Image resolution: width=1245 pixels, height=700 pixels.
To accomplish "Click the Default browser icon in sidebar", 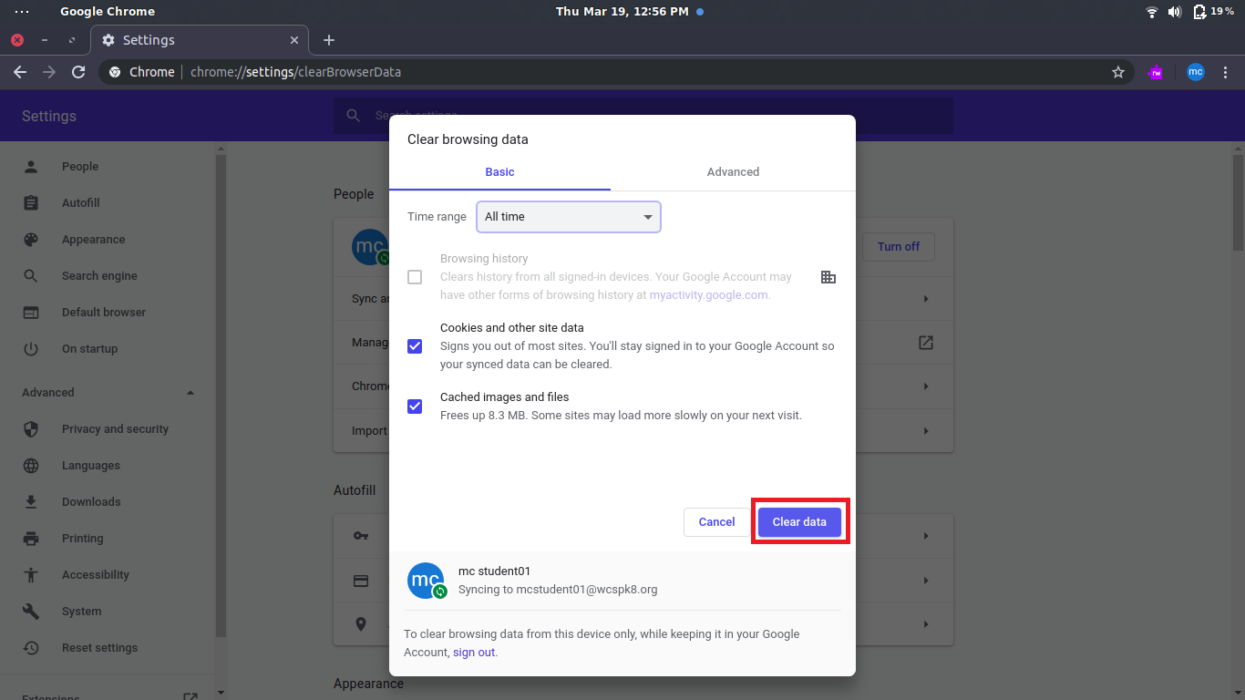I will [x=31, y=313].
